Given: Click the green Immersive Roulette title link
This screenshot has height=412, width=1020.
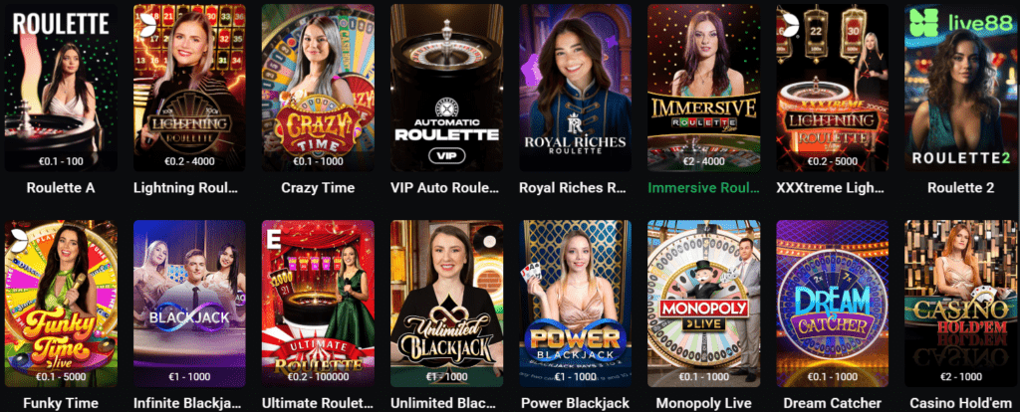Looking at the screenshot, I should [x=704, y=188].
